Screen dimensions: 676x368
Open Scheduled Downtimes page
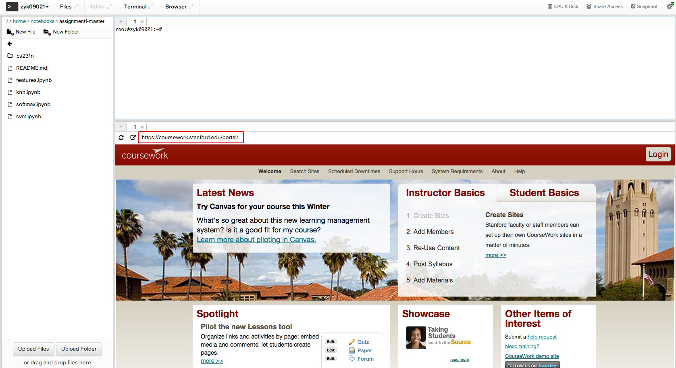pos(354,171)
